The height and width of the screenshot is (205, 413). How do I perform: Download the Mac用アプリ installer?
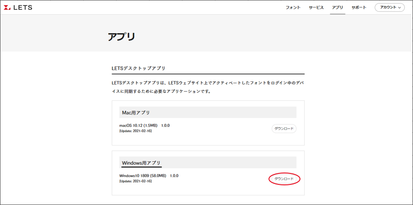(284, 129)
